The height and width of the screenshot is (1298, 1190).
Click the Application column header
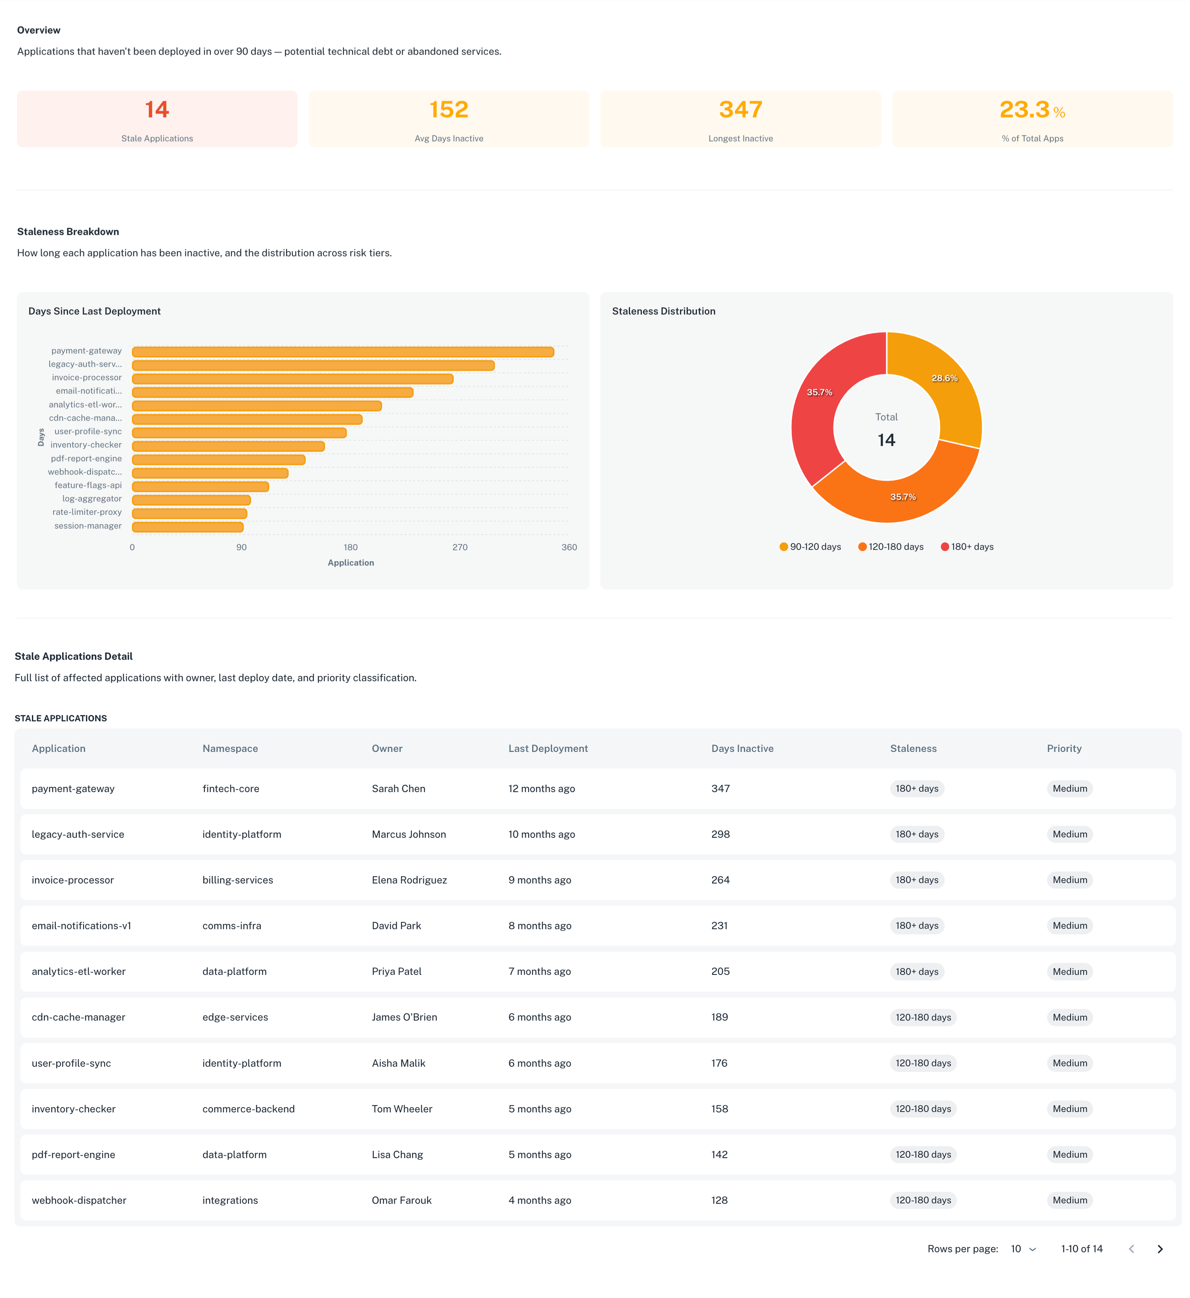point(59,749)
